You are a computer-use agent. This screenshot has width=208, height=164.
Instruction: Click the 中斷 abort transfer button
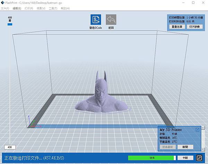coord(185,158)
